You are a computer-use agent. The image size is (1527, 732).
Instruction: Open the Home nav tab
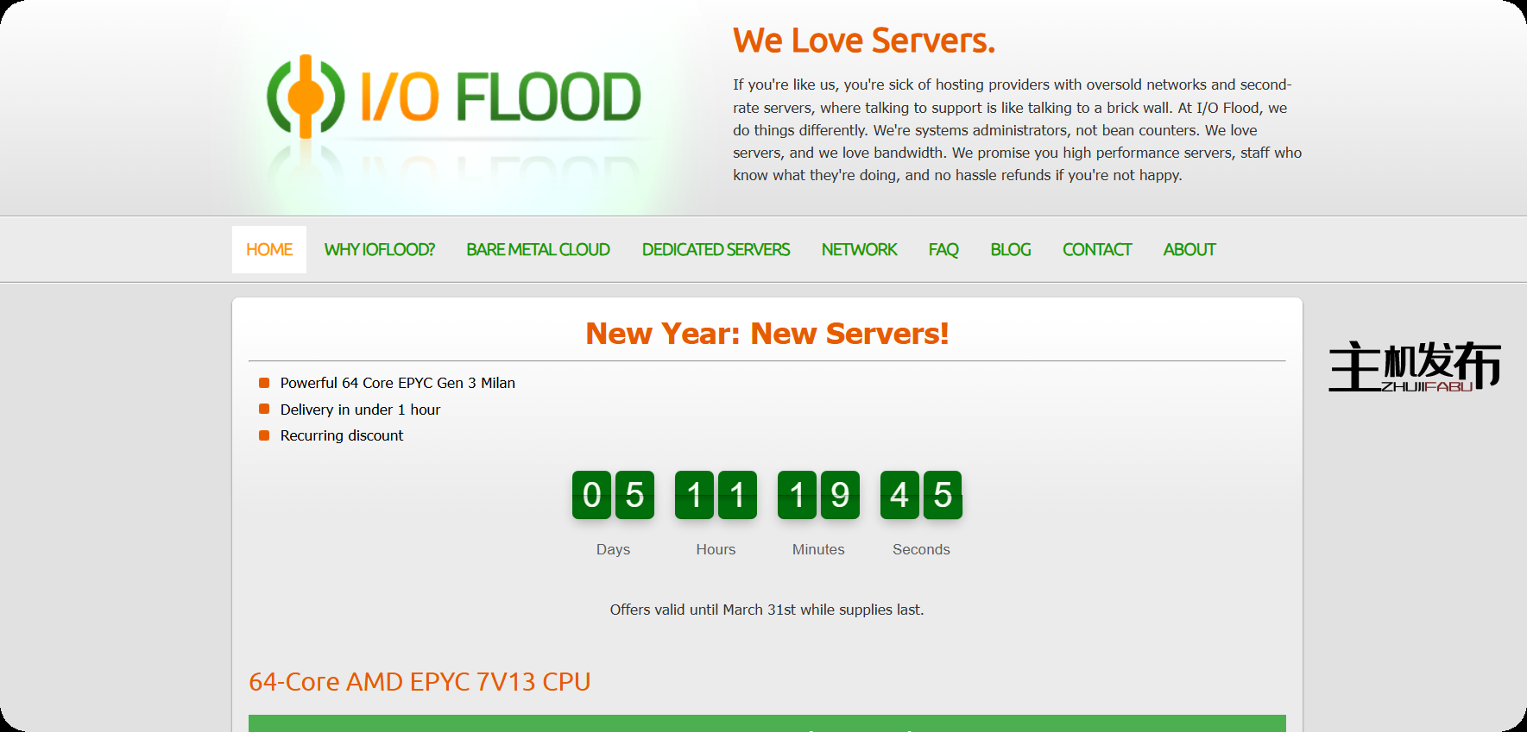269,250
